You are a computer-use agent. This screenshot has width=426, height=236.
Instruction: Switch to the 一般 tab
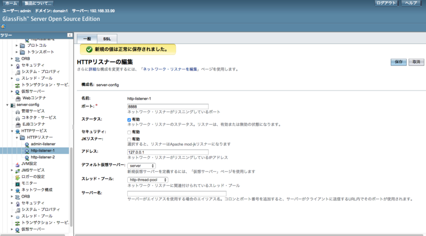tap(87, 38)
